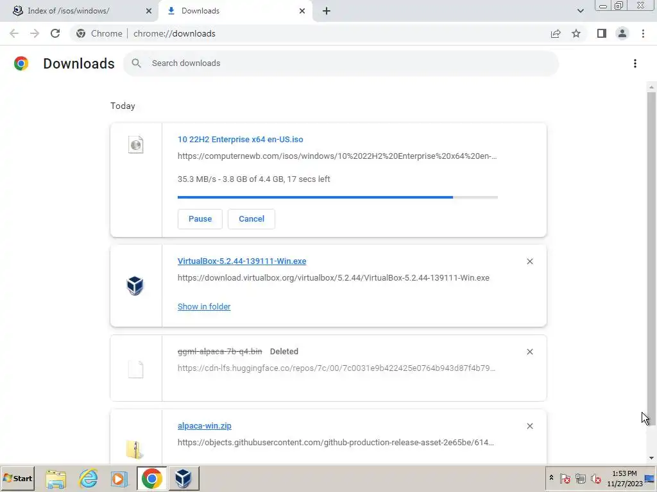Click the Chrome site info chip
This screenshot has width=657, height=492.
coord(99,33)
